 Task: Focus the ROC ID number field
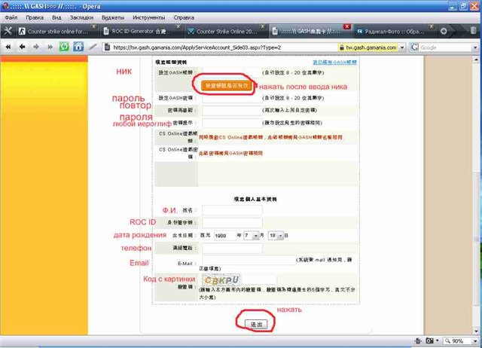[x=232, y=222]
